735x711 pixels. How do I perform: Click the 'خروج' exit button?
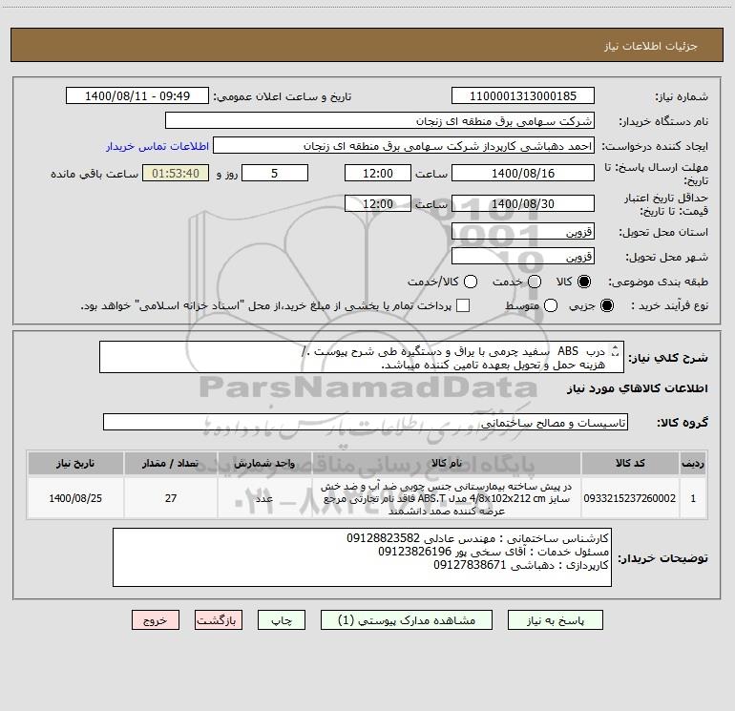point(156,620)
